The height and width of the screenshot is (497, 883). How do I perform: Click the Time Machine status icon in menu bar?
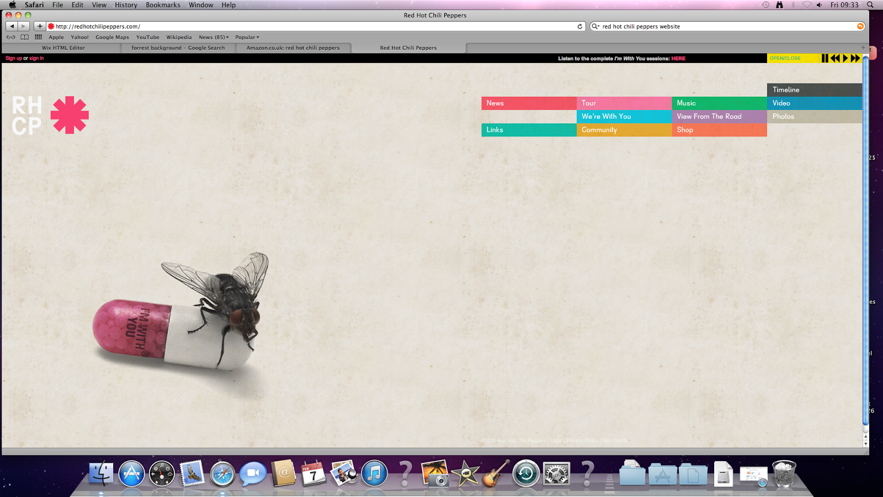point(765,5)
